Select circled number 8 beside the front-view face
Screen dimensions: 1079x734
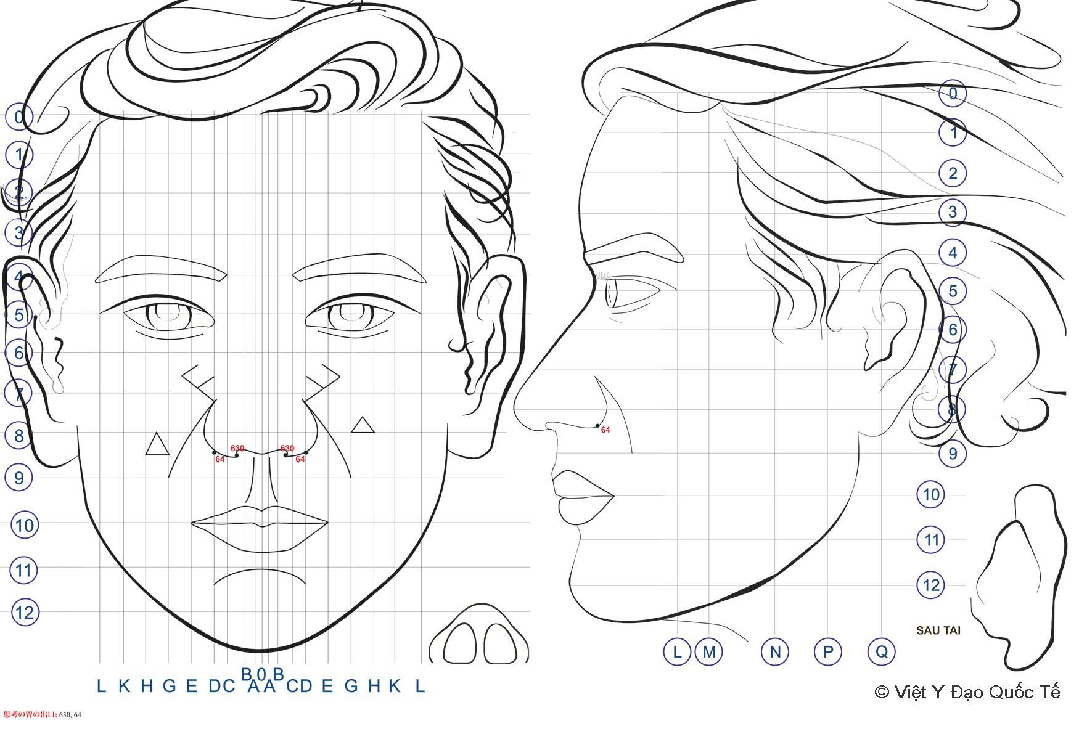[x=19, y=436]
